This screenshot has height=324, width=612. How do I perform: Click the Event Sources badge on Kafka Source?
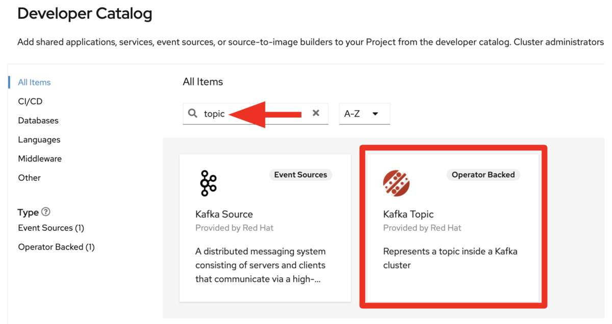pyautogui.click(x=300, y=175)
